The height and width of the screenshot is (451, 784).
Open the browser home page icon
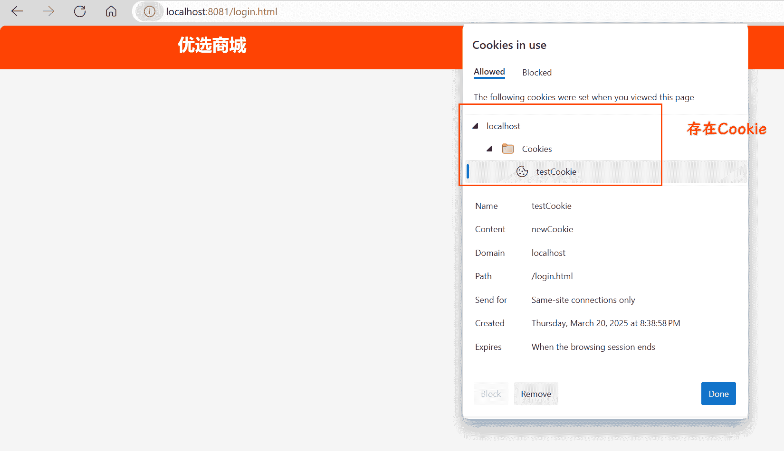pos(111,11)
